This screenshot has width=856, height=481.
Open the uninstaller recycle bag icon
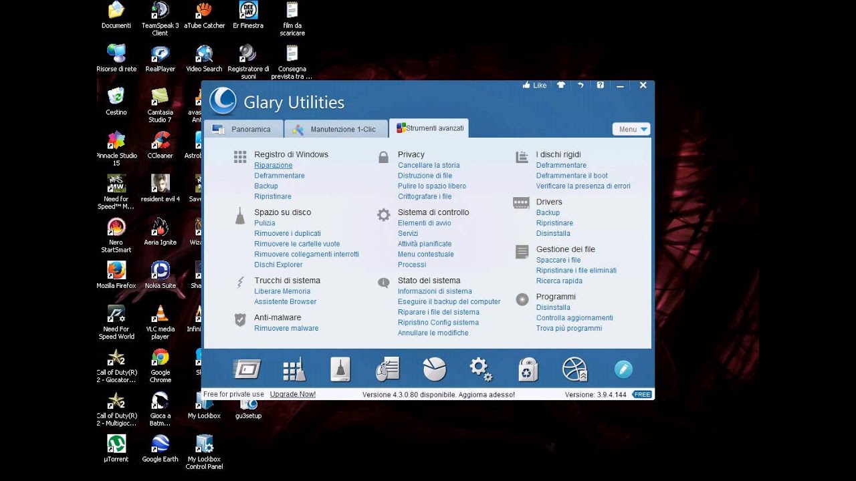coord(528,369)
